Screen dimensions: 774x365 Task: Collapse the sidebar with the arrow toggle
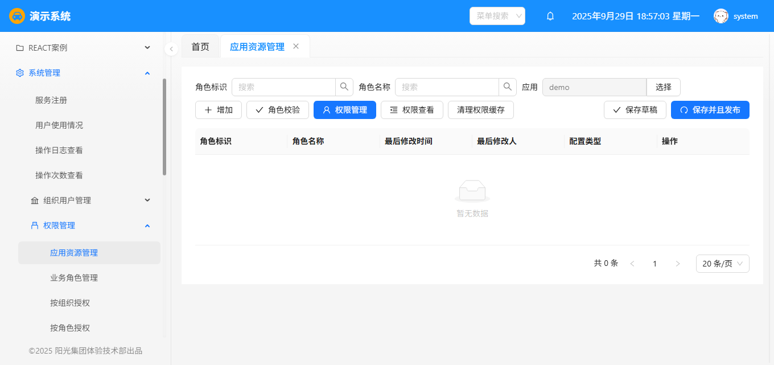coord(171,49)
